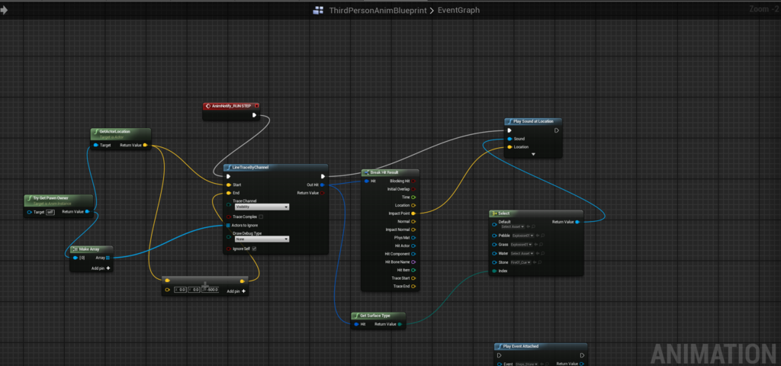Click the Trace End output pin
The height and width of the screenshot is (366, 781).
[413, 287]
